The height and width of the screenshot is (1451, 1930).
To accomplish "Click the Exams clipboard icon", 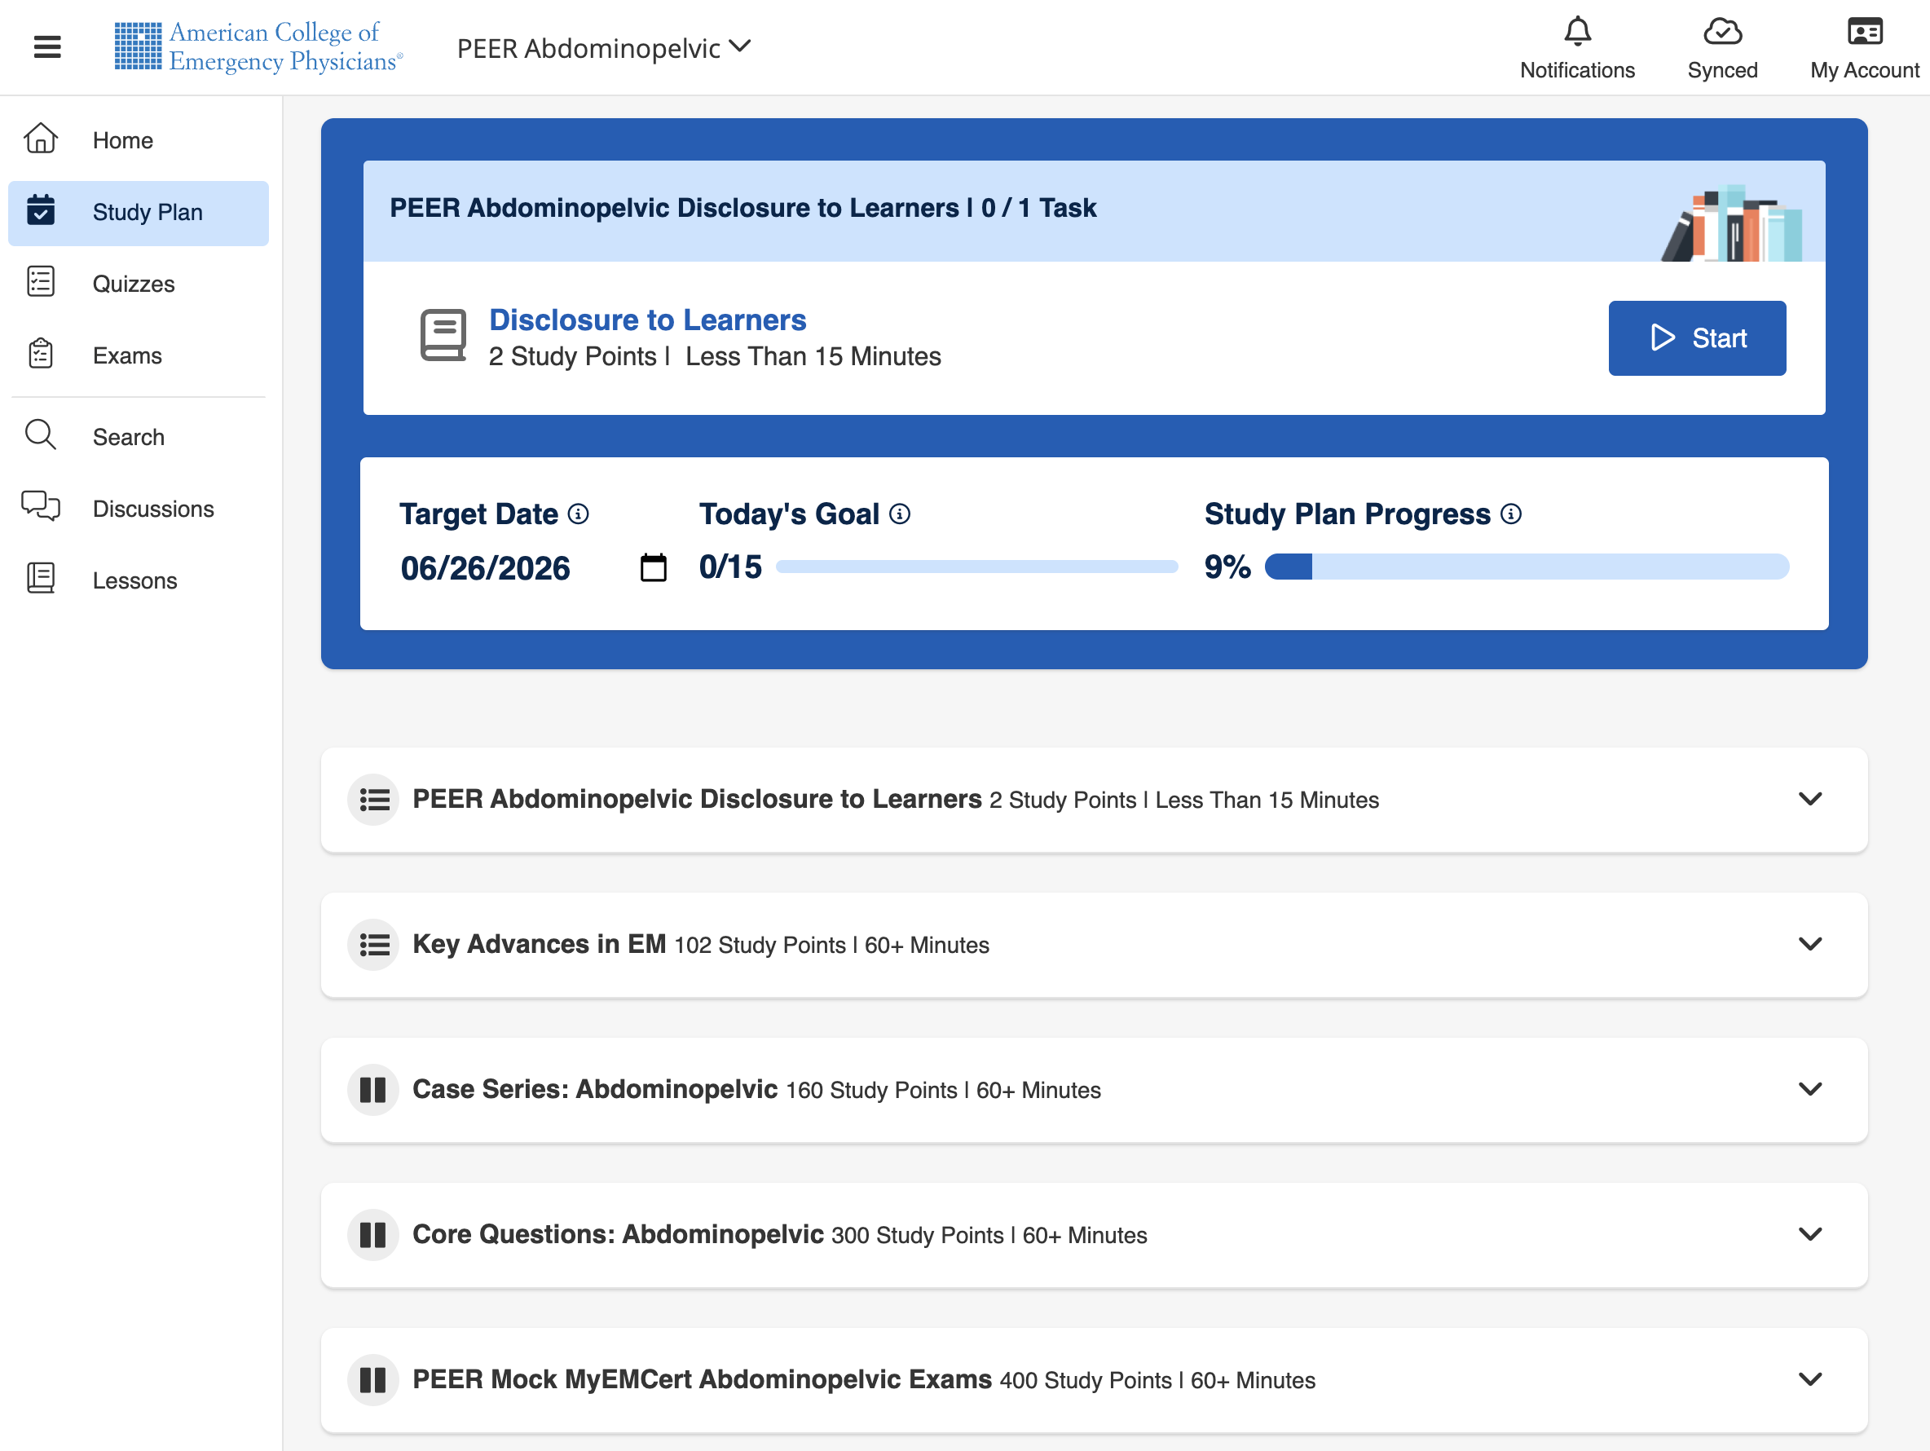I will point(41,353).
